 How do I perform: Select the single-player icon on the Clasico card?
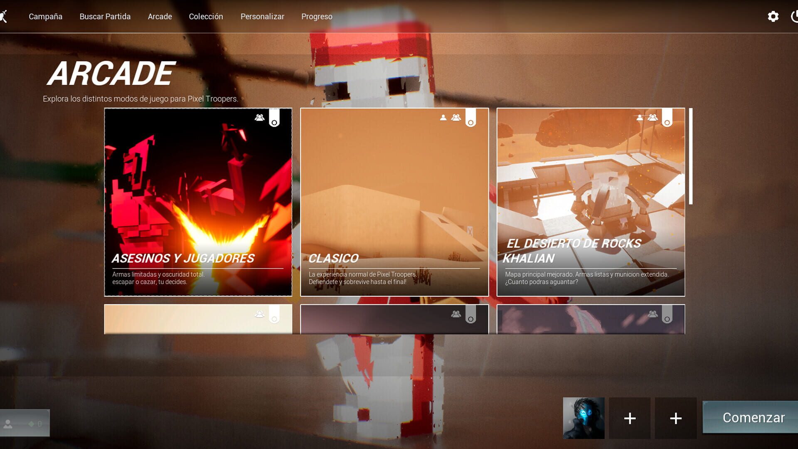(443, 118)
